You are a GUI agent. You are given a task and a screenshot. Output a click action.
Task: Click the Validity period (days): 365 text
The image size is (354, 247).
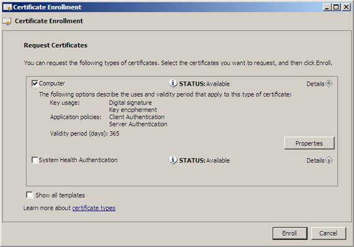point(84,133)
